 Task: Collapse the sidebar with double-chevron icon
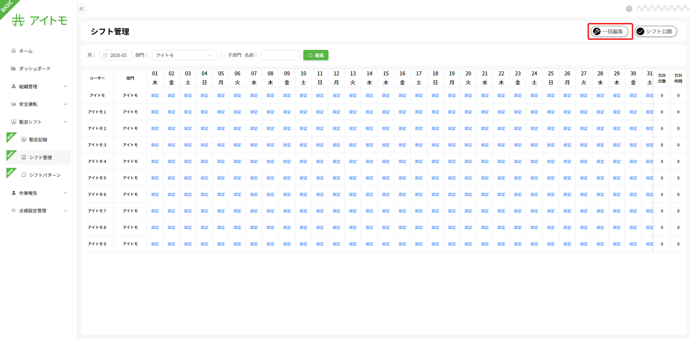coord(82,9)
